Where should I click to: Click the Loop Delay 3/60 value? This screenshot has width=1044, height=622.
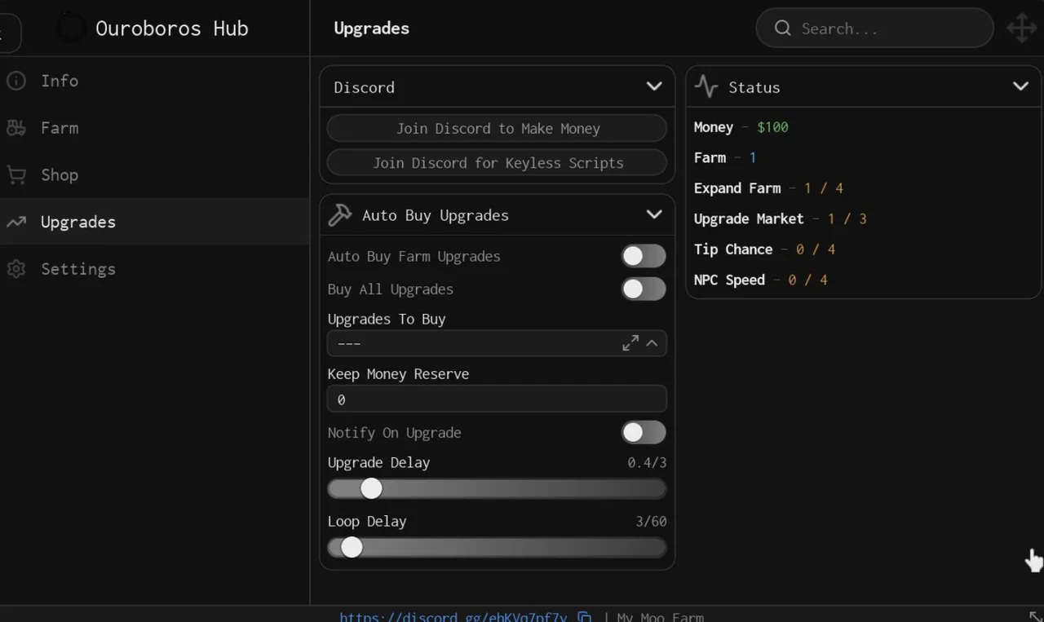(x=651, y=521)
